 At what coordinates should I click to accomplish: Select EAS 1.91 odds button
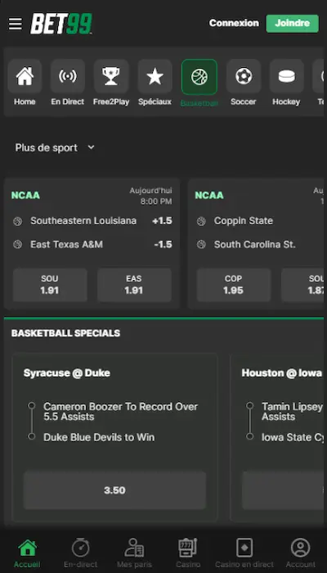(134, 285)
